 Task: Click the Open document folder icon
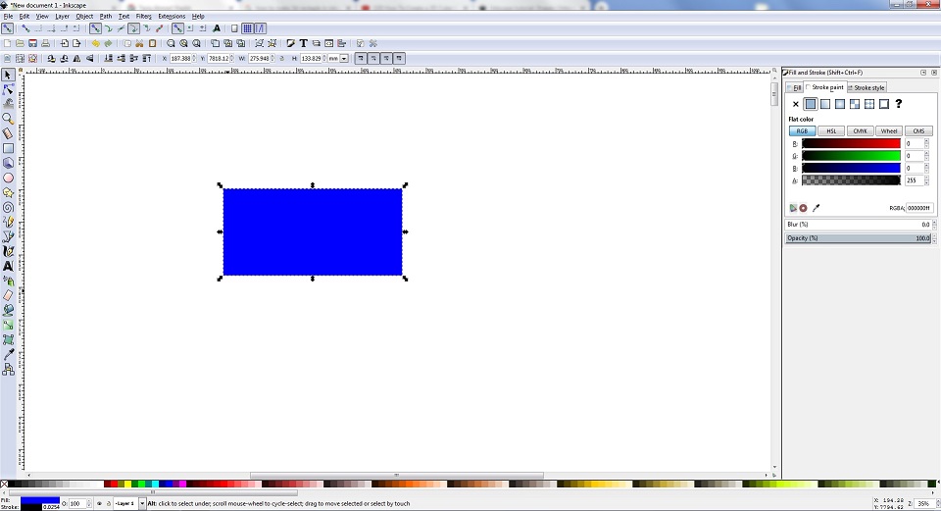point(20,43)
